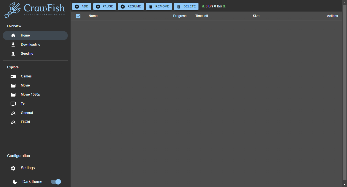Screen dimensions: 347x187
Task: Click the vertical scrollbar thumb
Action: click(345, 93)
